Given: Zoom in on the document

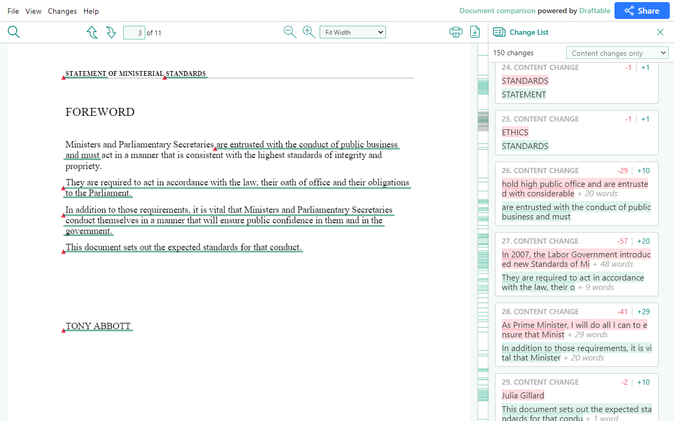Looking at the screenshot, I should pyautogui.click(x=309, y=32).
